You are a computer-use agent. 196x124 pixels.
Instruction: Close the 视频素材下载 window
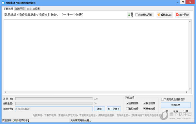coord(190,2)
